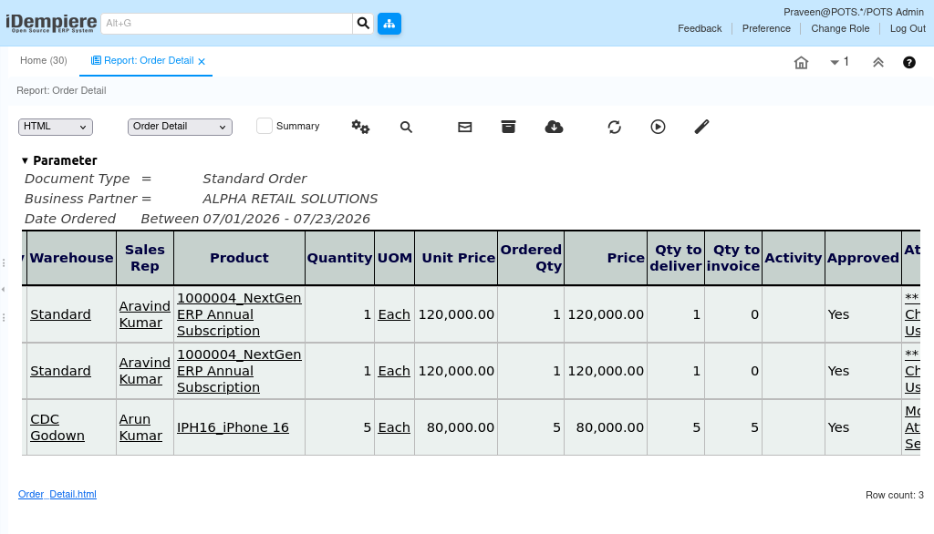Open report customization gears icon

tap(360, 127)
